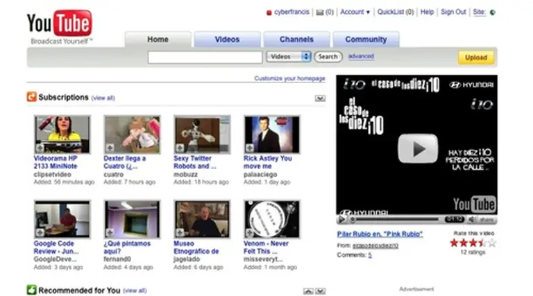
Task: Click Customize your homepage link
Action: [x=289, y=78]
